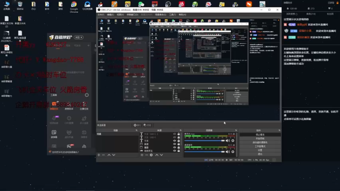Viewport: 340px width, 191px height.
Task: Toggle eye icon on fourth source row
Action: (x=175, y=144)
